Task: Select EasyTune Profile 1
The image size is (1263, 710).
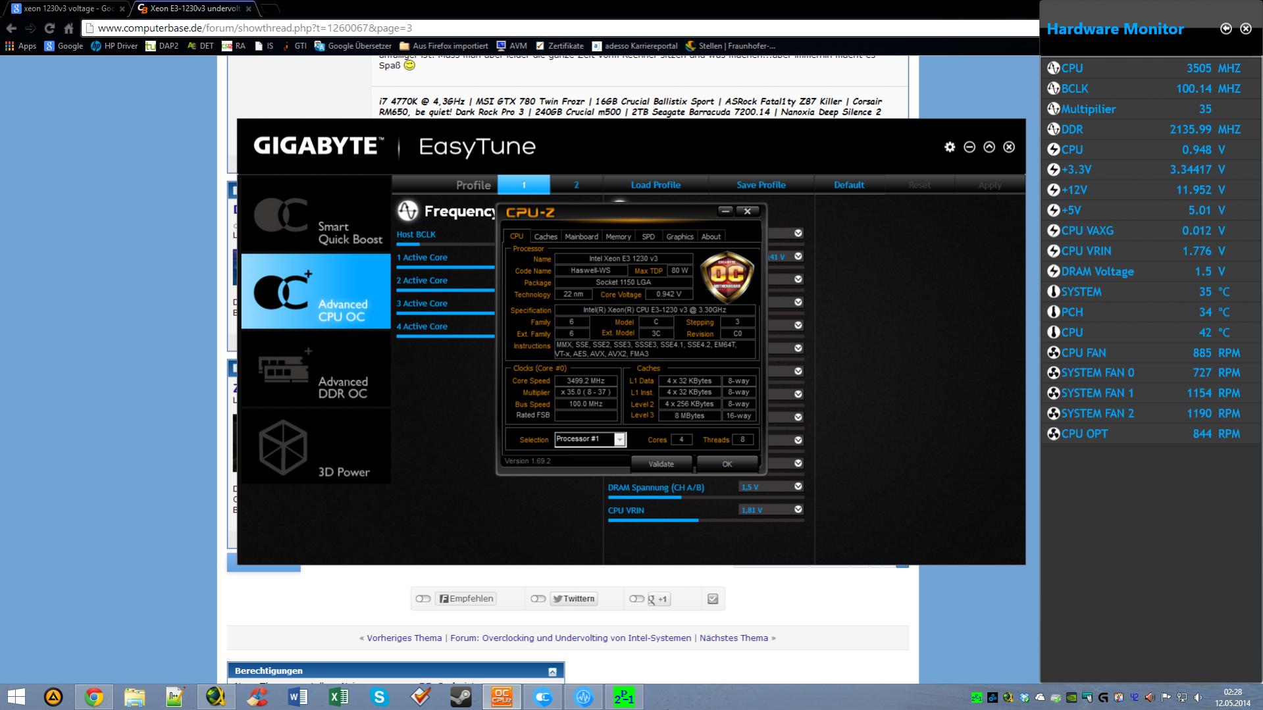Action: click(x=524, y=185)
